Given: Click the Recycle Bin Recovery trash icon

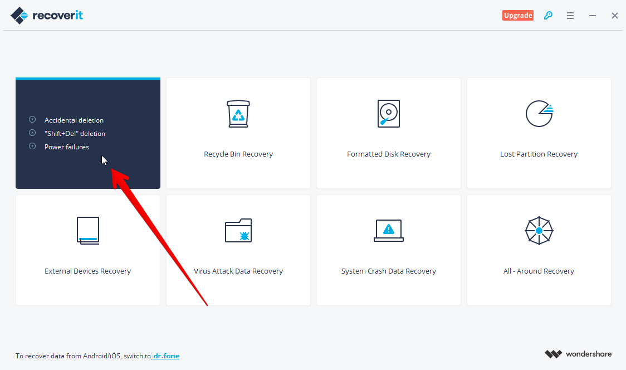Looking at the screenshot, I should point(238,114).
